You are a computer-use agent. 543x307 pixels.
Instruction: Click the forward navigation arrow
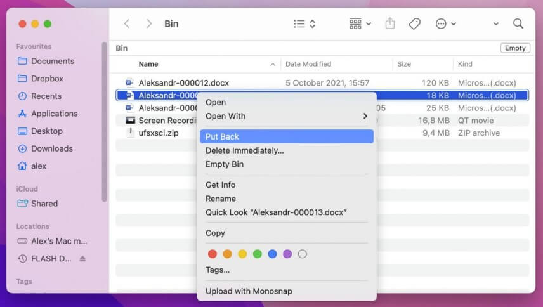[149, 23]
